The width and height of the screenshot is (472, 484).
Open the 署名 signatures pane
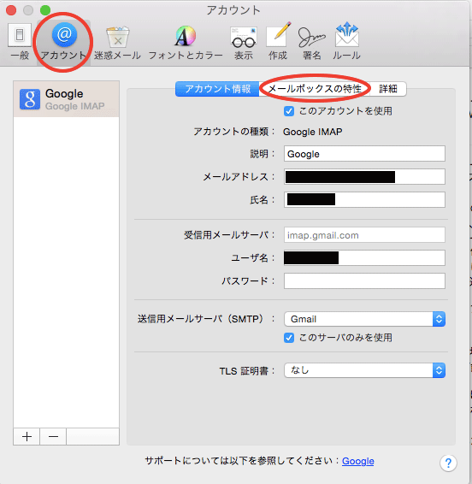click(312, 44)
